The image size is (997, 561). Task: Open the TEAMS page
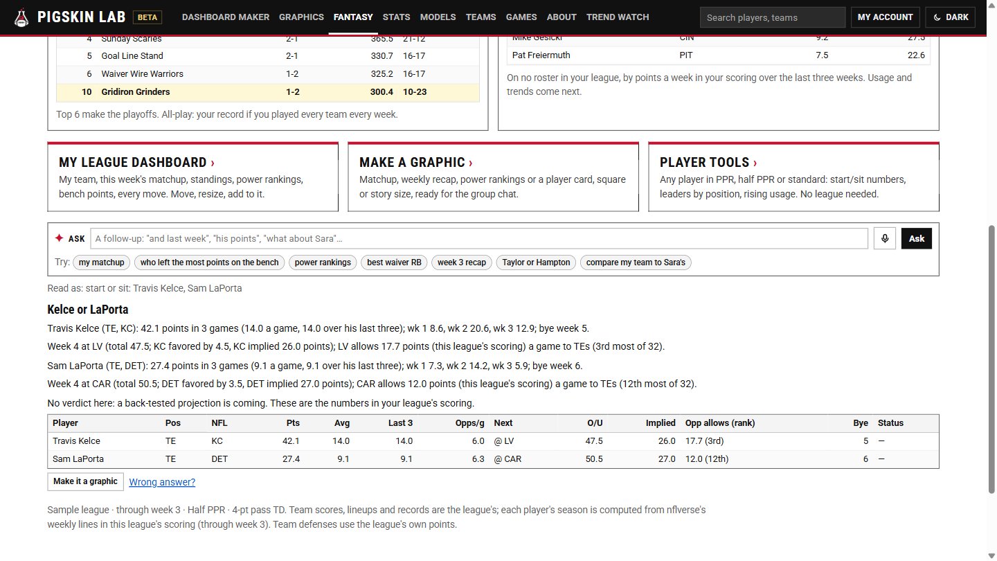coord(481,17)
